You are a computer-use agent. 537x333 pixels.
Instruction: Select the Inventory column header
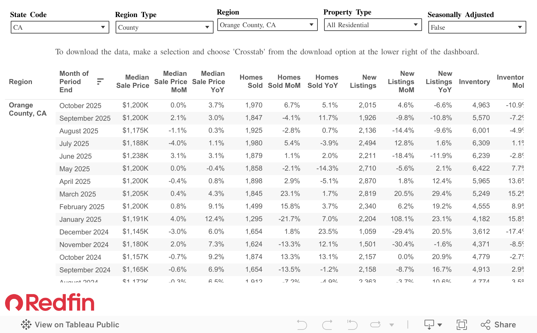point(474,82)
